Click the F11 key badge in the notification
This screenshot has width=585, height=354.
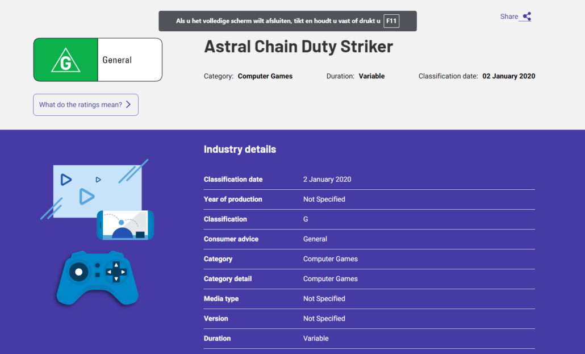pos(391,21)
